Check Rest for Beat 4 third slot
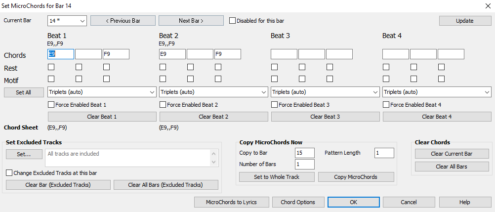 click(441, 67)
